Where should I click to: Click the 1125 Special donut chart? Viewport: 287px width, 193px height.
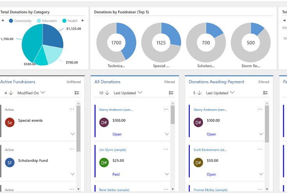coord(161,42)
